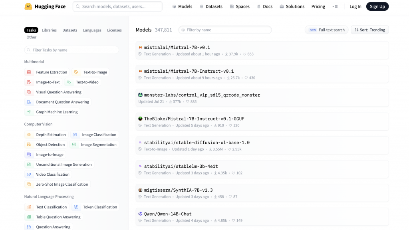Viewport: 409px width, 230px height.
Task: Switch to the Licenses tab
Action: [114, 30]
